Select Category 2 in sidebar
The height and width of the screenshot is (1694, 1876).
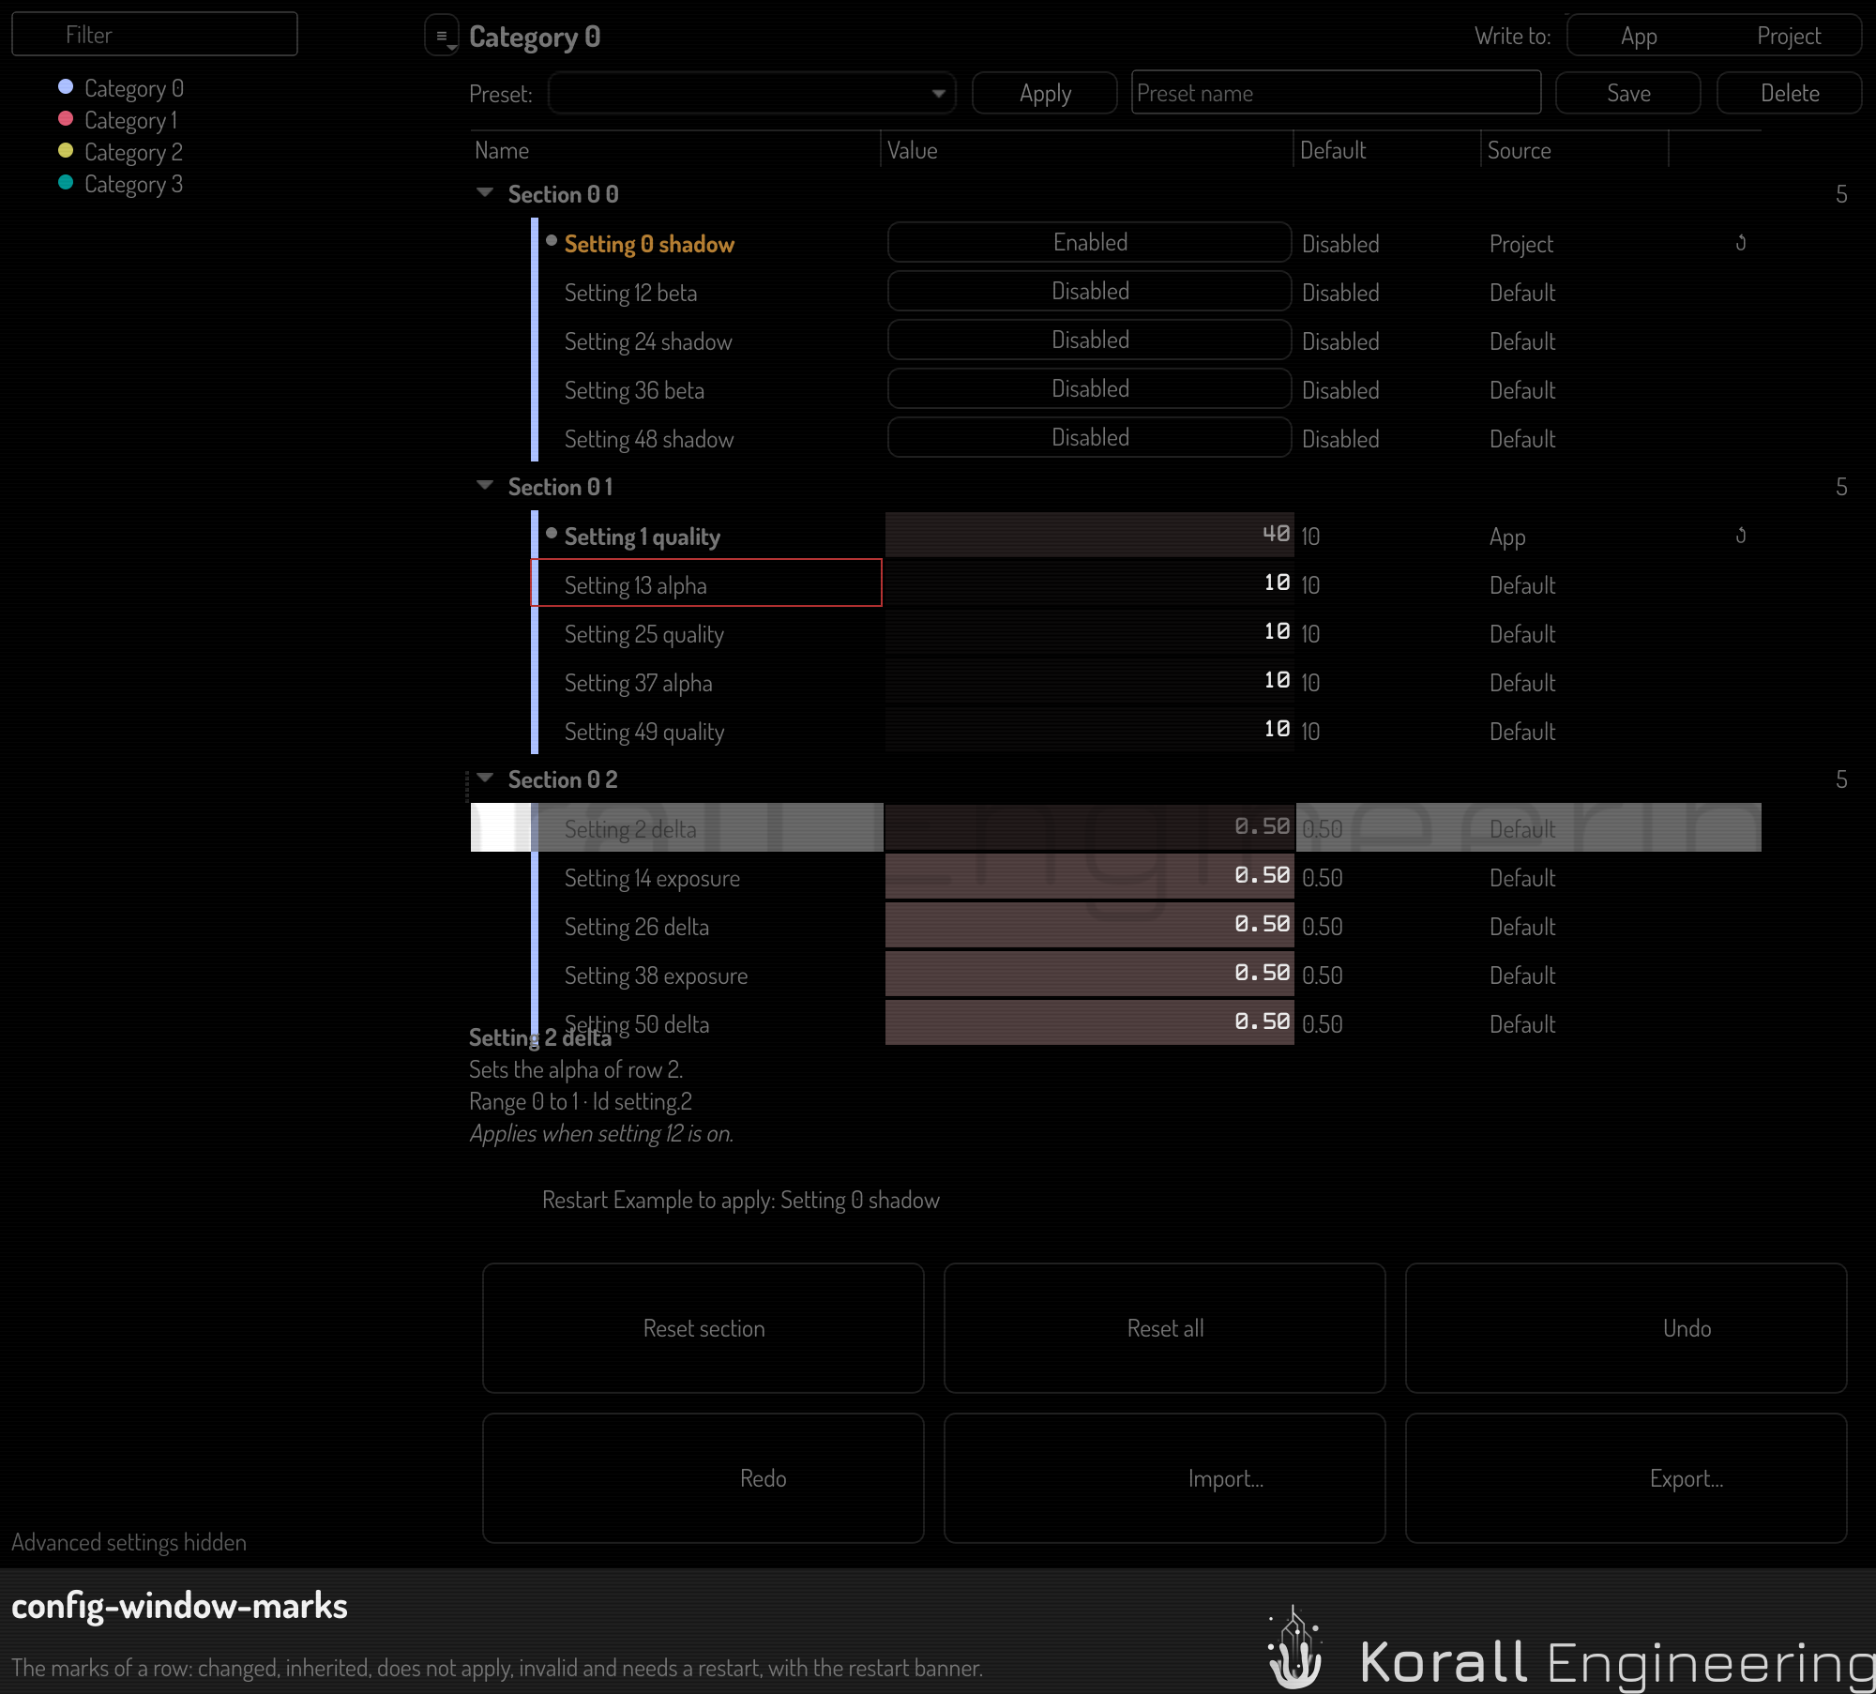click(133, 152)
